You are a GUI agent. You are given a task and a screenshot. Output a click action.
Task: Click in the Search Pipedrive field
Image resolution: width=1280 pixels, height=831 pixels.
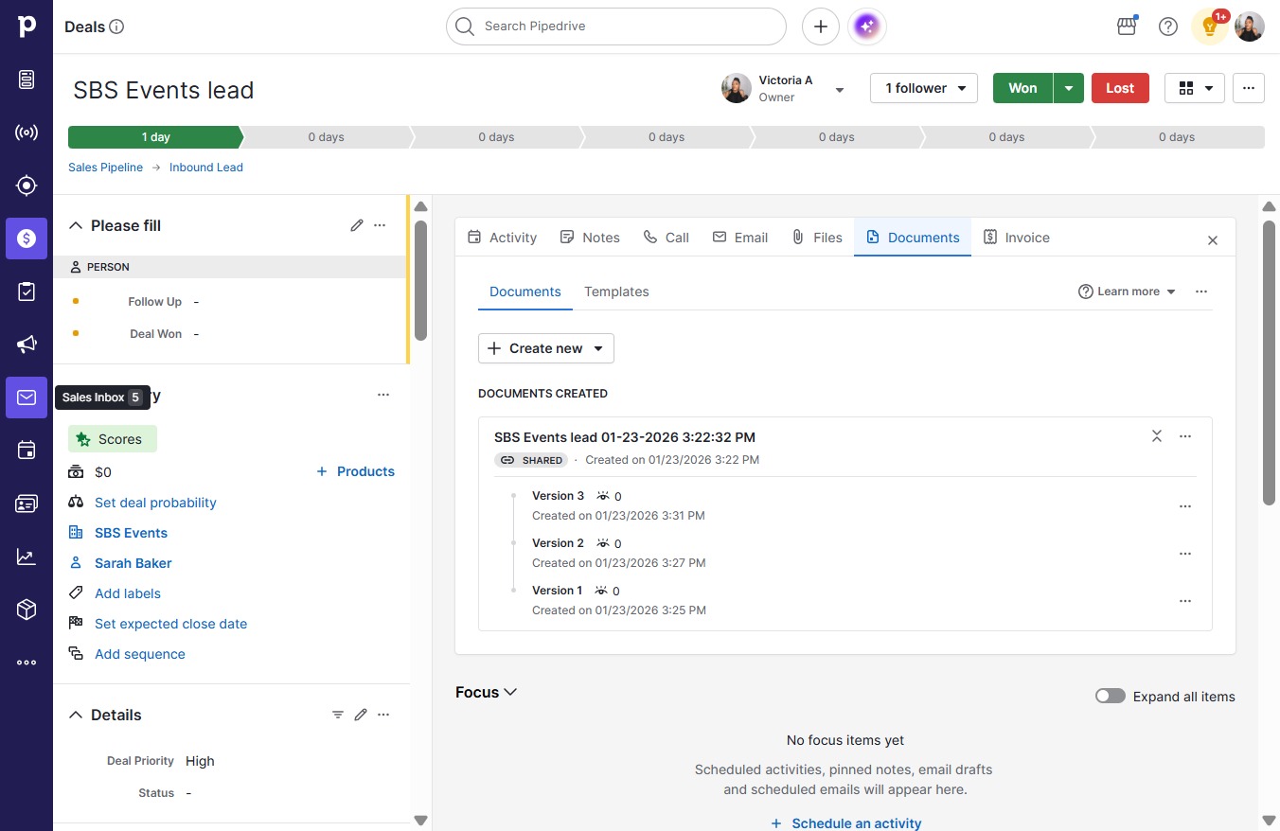(616, 27)
